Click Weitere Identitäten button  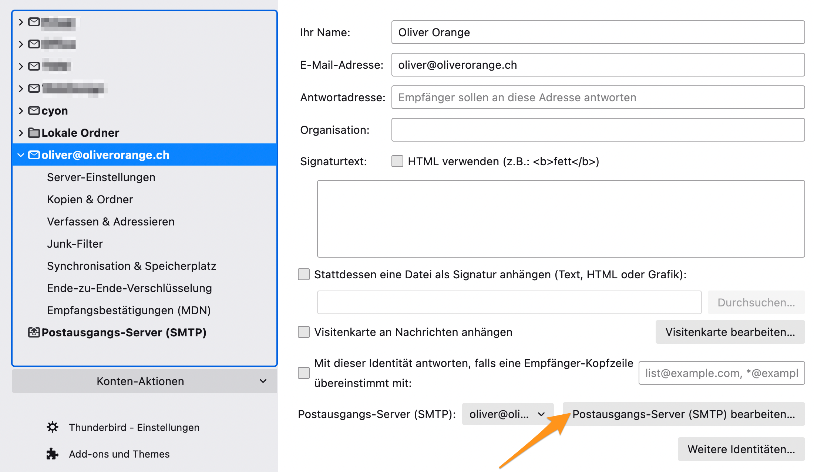coord(741,449)
